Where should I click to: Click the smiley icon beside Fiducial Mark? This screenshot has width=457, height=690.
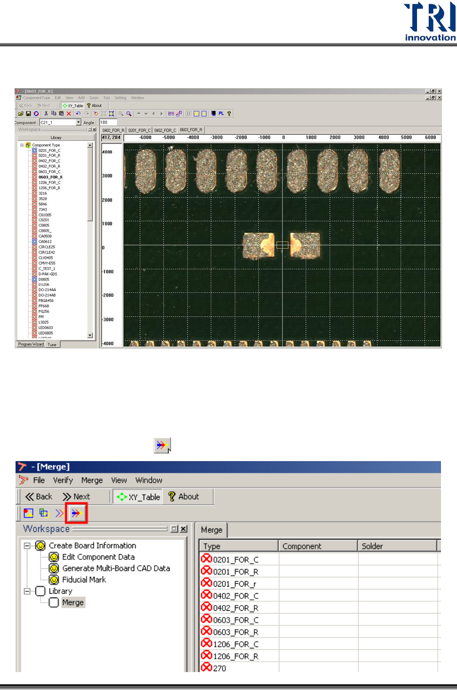pyautogui.click(x=54, y=580)
